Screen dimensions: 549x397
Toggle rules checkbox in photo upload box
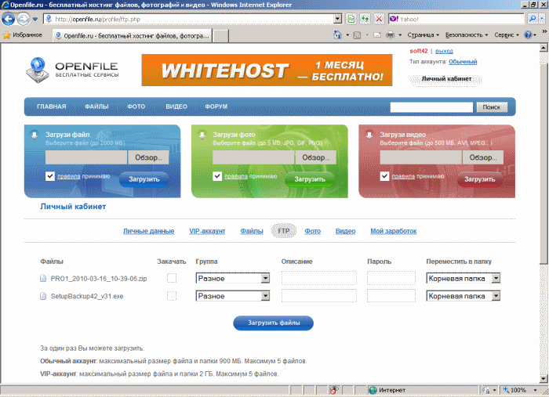tap(217, 176)
